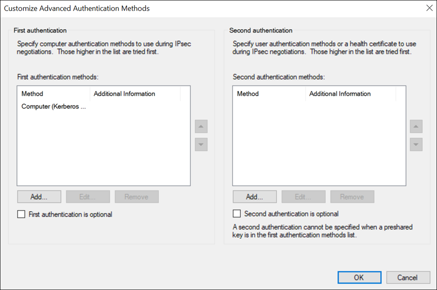Close the Customize Advanced Authentication dialog
This screenshot has width=437, height=290.
[x=429, y=8]
